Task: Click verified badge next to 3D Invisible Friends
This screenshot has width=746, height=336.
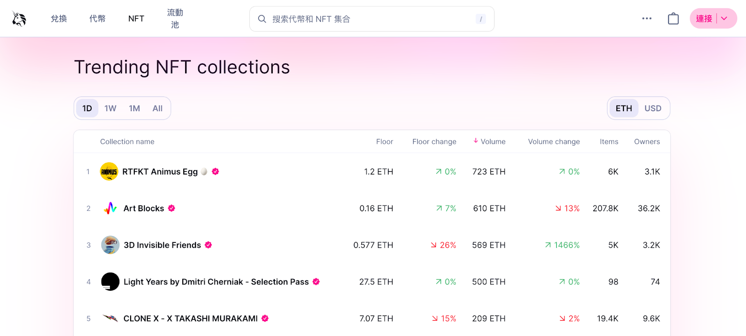Action: pyautogui.click(x=208, y=245)
